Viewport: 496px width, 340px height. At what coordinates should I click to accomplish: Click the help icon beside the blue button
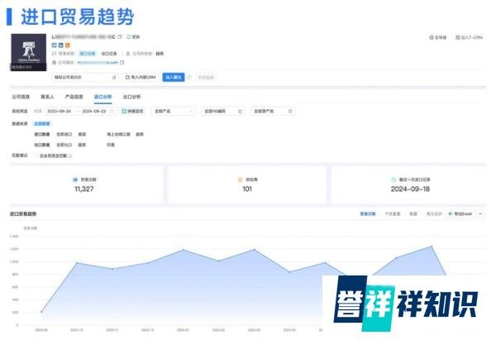click(189, 77)
